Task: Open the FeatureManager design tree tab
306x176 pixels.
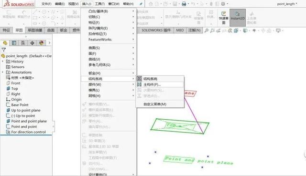Action: tap(5, 43)
